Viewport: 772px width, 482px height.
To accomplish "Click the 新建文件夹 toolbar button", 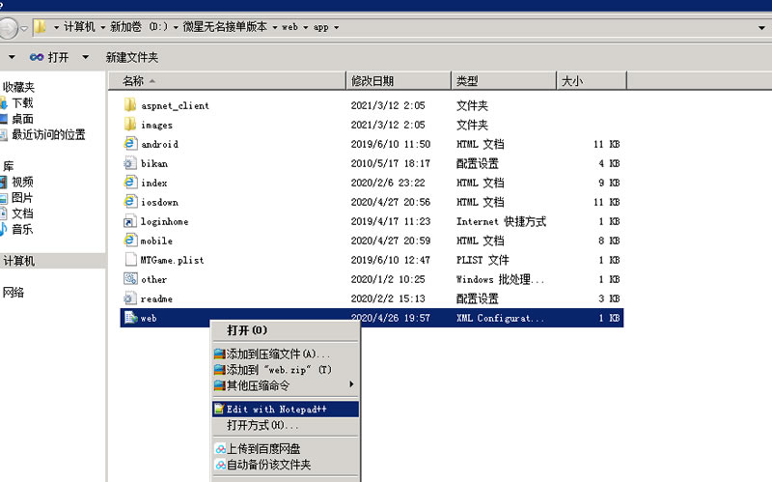I will (x=132, y=57).
